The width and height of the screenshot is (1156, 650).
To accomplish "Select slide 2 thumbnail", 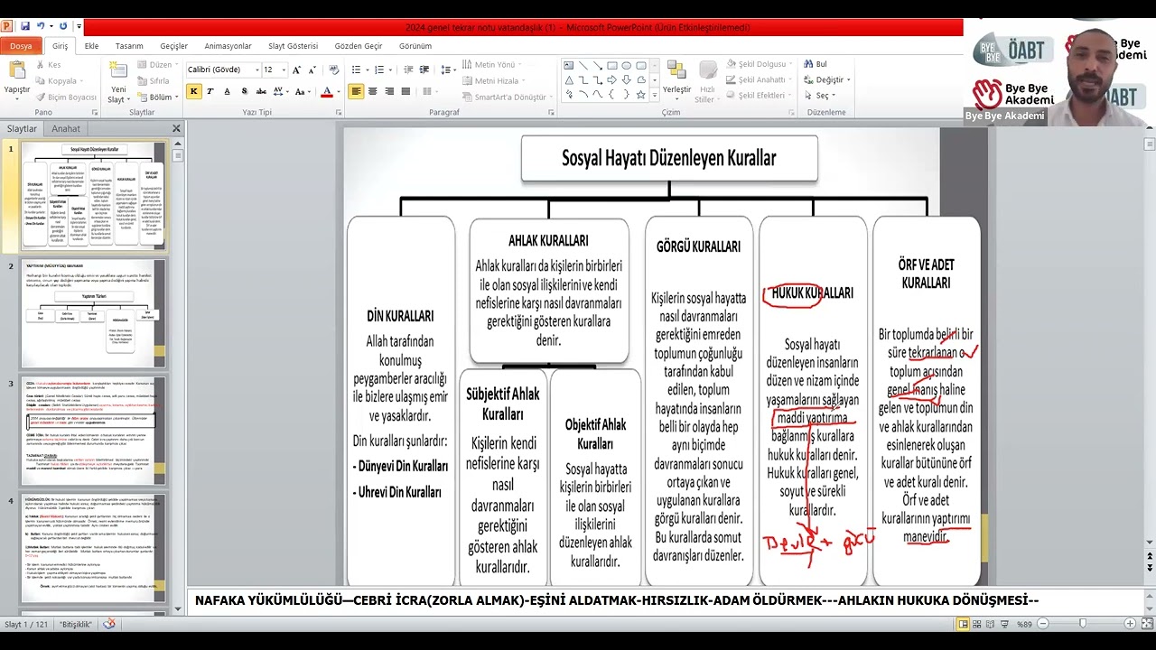I will (x=93, y=313).
